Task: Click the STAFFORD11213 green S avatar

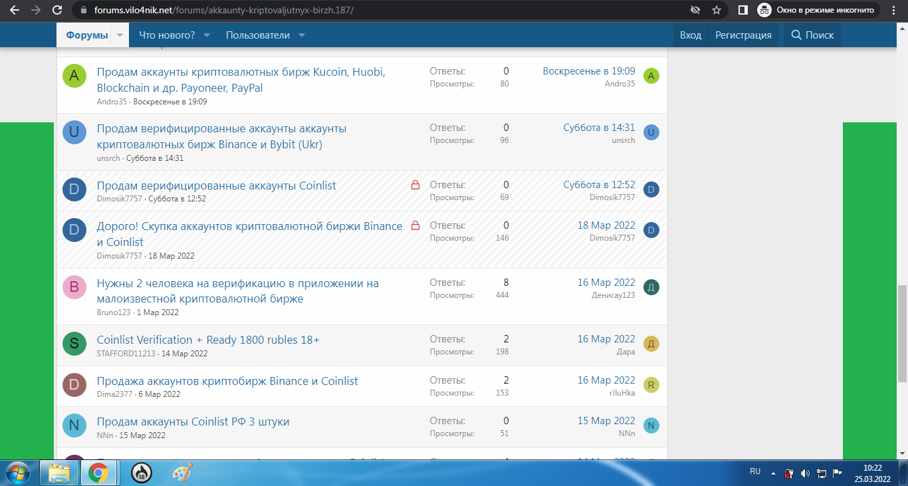Action: (x=74, y=344)
